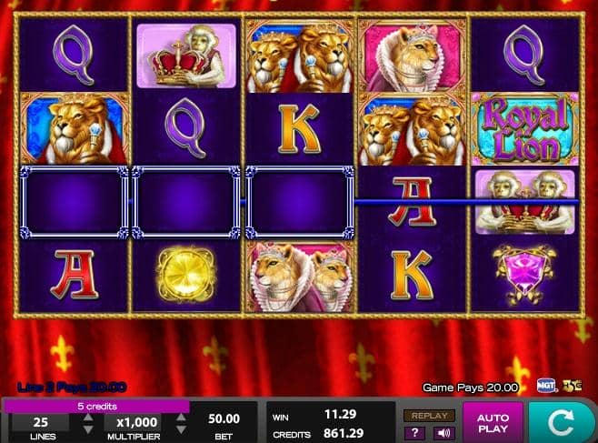
Task: Click the 25 lines value field
Action: [x=40, y=422]
